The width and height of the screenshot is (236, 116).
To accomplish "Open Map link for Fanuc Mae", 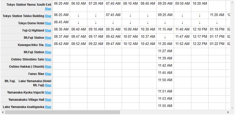I will coord(48,74).
